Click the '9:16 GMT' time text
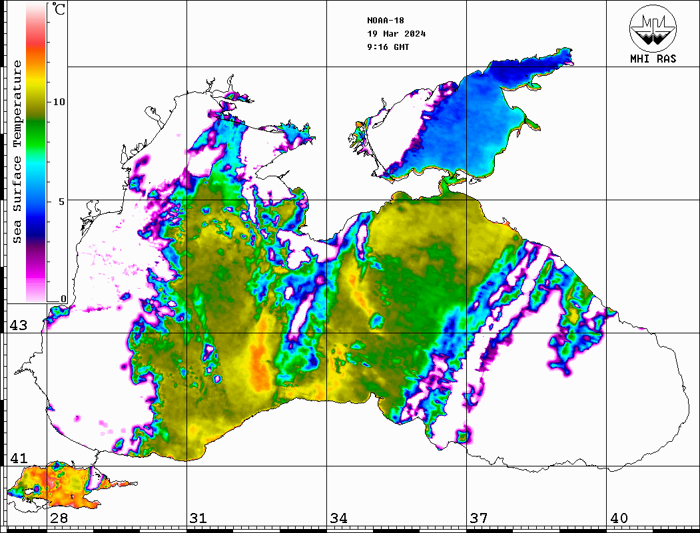 pos(388,47)
